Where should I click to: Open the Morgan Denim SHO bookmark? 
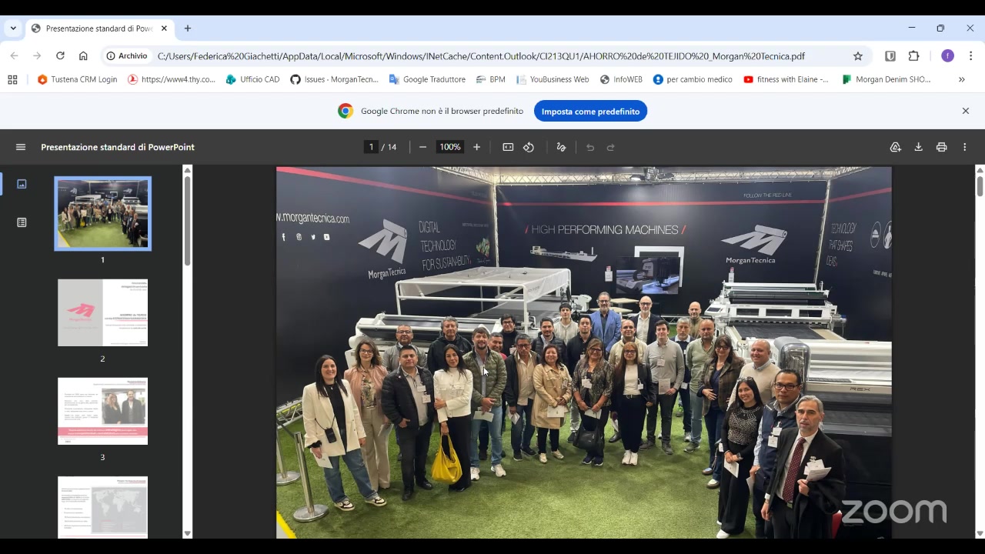coord(886,79)
